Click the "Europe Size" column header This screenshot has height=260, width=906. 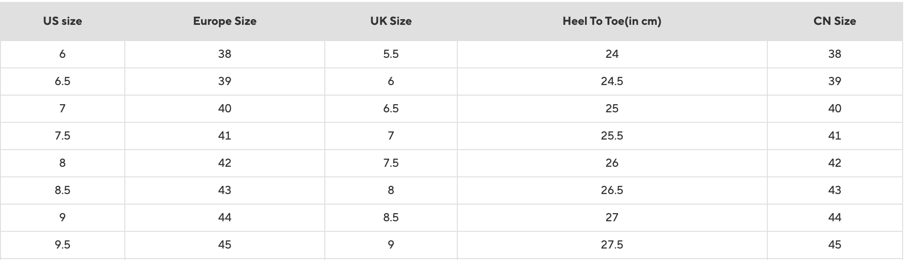224,21
